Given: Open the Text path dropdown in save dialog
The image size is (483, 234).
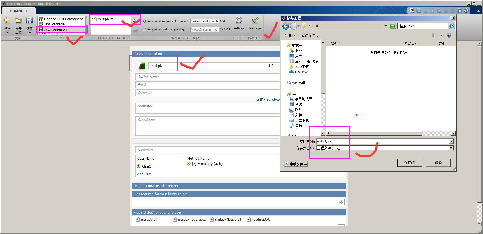Looking at the screenshot, I should coord(386,26).
